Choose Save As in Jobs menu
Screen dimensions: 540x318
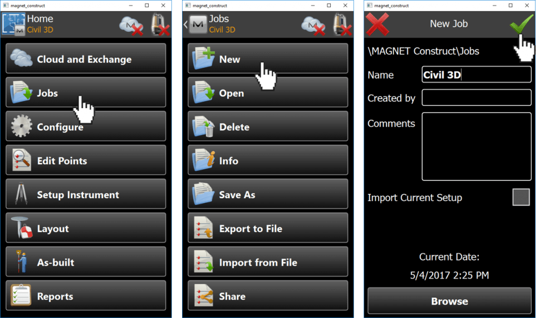tap(268, 194)
